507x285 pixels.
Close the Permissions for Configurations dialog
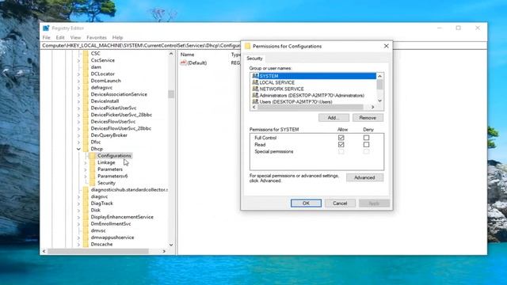386,46
